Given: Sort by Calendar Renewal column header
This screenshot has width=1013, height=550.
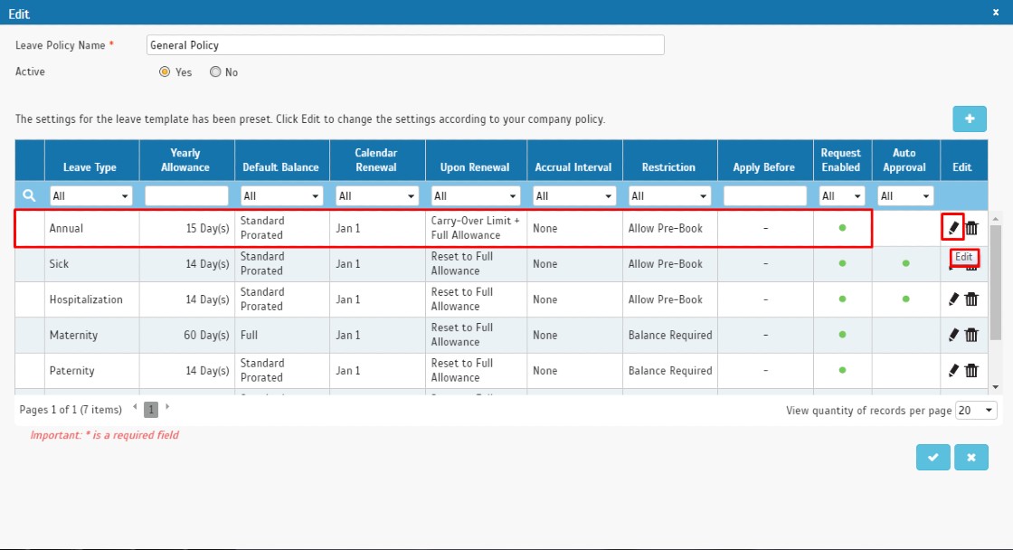Looking at the screenshot, I should tap(376, 159).
